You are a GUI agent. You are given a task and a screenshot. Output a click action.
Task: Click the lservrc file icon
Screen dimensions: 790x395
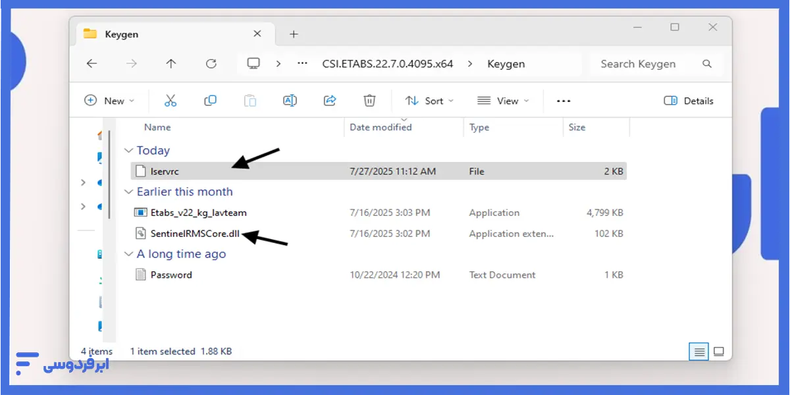[140, 171]
